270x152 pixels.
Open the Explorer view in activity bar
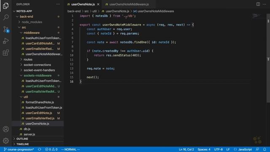(5, 5)
